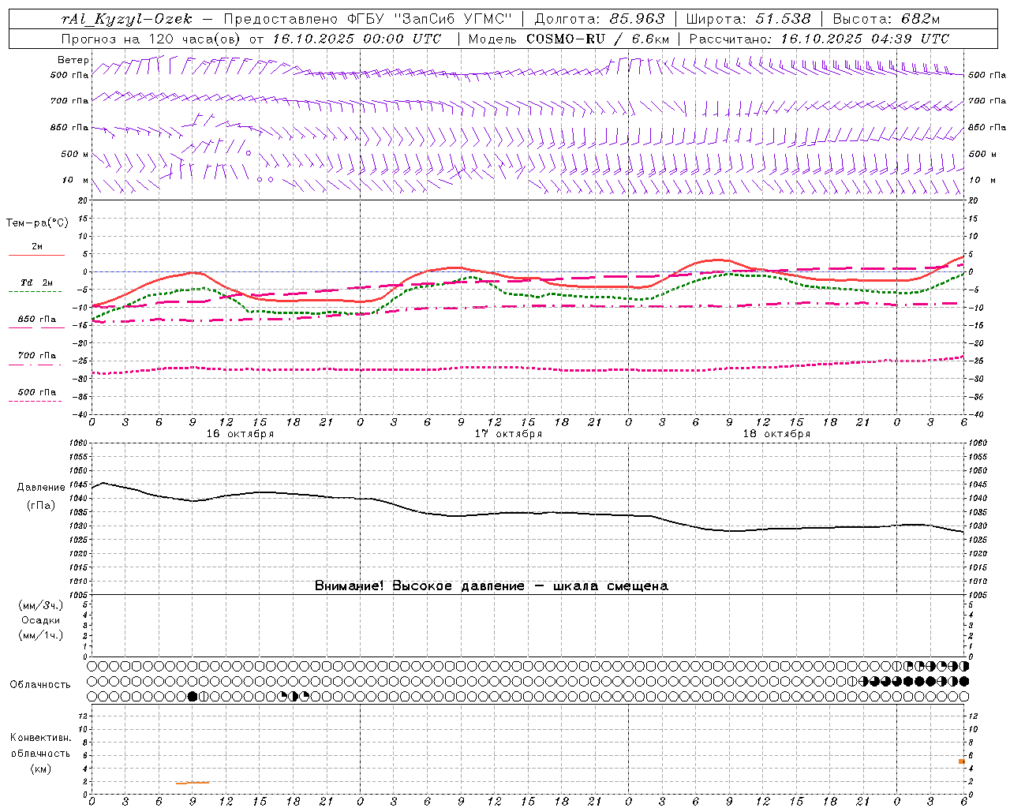Click the orange convective marker at chart's right edge

click(x=962, y=761)
